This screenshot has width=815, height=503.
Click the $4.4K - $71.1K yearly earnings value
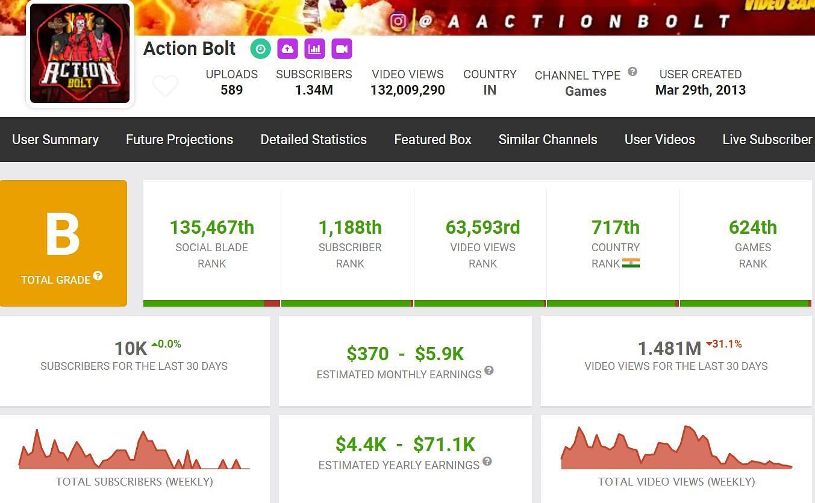(x=405, y=445)
